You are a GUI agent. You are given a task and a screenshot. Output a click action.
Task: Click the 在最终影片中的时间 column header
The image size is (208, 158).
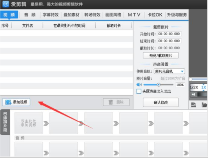[x=69, y=25]
